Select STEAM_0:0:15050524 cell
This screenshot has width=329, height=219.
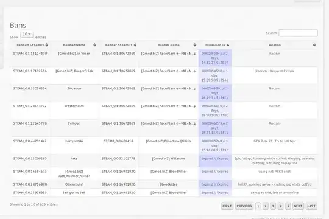point(30,88)
